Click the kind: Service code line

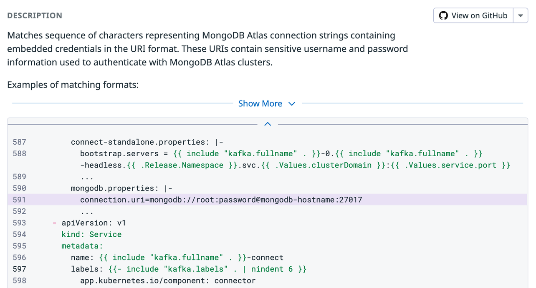[x=91, y=234]
